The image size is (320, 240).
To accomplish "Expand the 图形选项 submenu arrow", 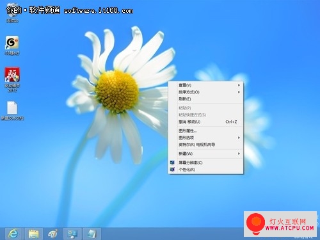I will (x=239, y=138).
